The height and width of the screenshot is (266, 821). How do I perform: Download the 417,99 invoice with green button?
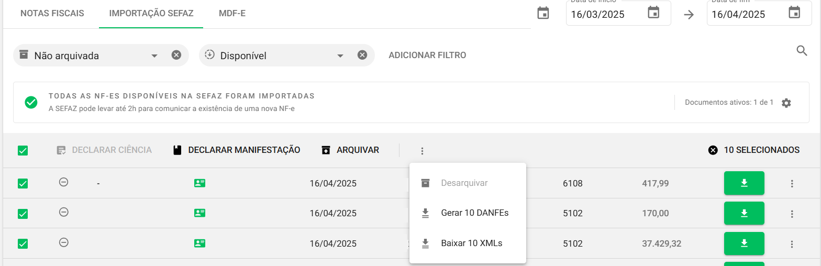(x=744, y=183)
